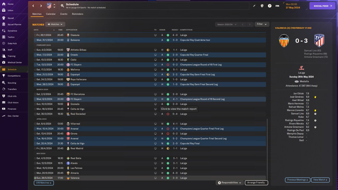Click the date display 27 May 2024

[x=293, y=8]
